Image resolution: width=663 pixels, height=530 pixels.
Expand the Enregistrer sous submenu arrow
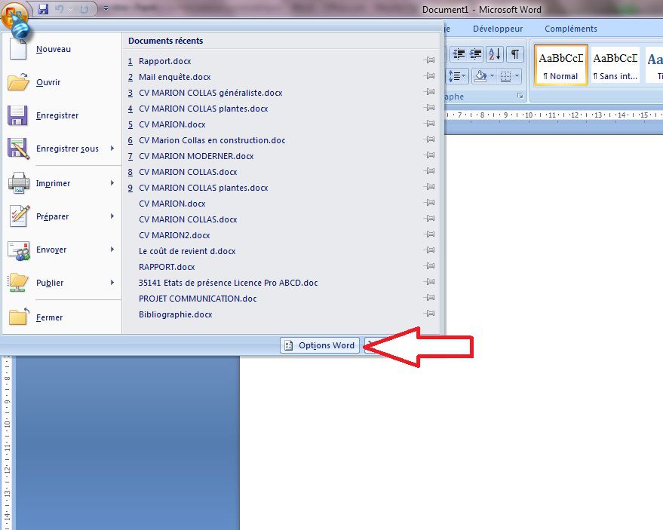pos(112,149)
